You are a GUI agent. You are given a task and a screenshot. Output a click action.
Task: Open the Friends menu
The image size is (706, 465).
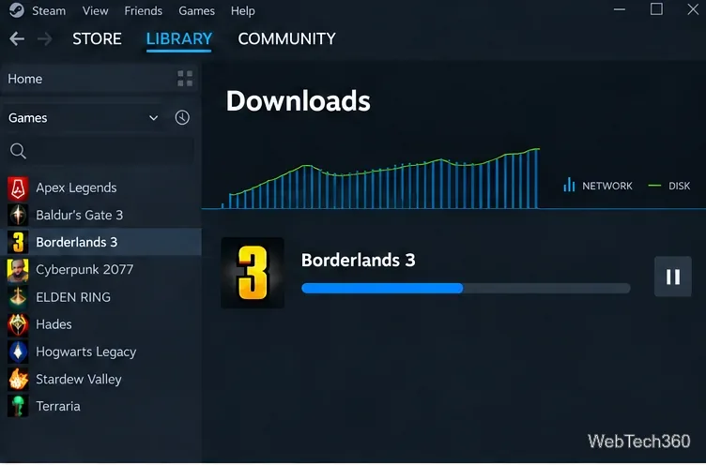[x=144, y=10]
